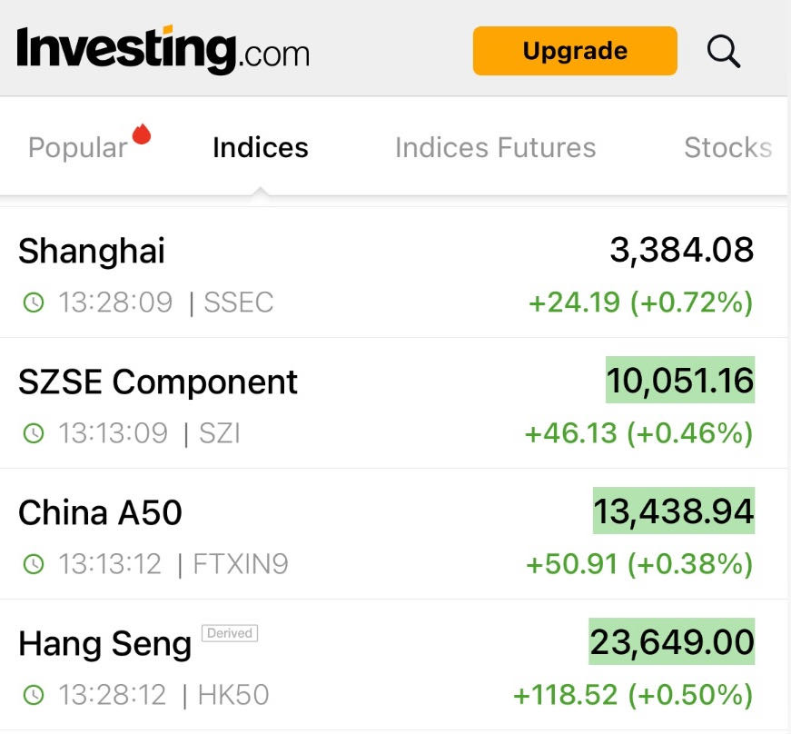Viewport: 791px width, 734px height.
Task: Click the highlighted price 23,649.00
Action: (672, 642)
